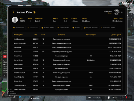
Task: Click the Изменить отдел button
Action: pos(108,28)
